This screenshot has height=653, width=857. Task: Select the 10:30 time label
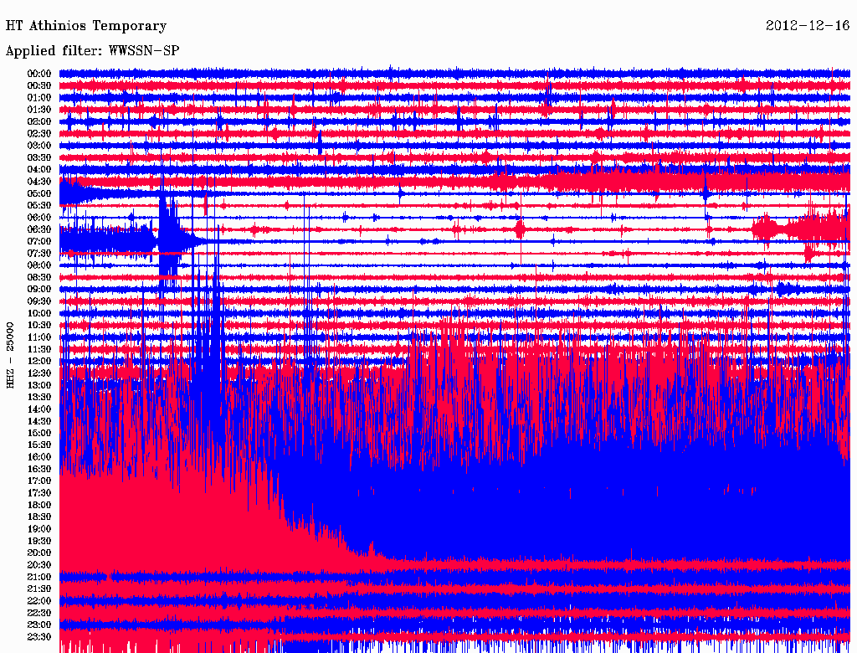click(x=39, y=325)
